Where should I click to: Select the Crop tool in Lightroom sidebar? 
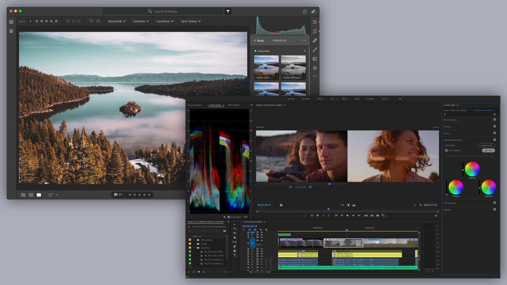tap(315, 31)
